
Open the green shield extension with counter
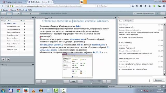point(159,6)
